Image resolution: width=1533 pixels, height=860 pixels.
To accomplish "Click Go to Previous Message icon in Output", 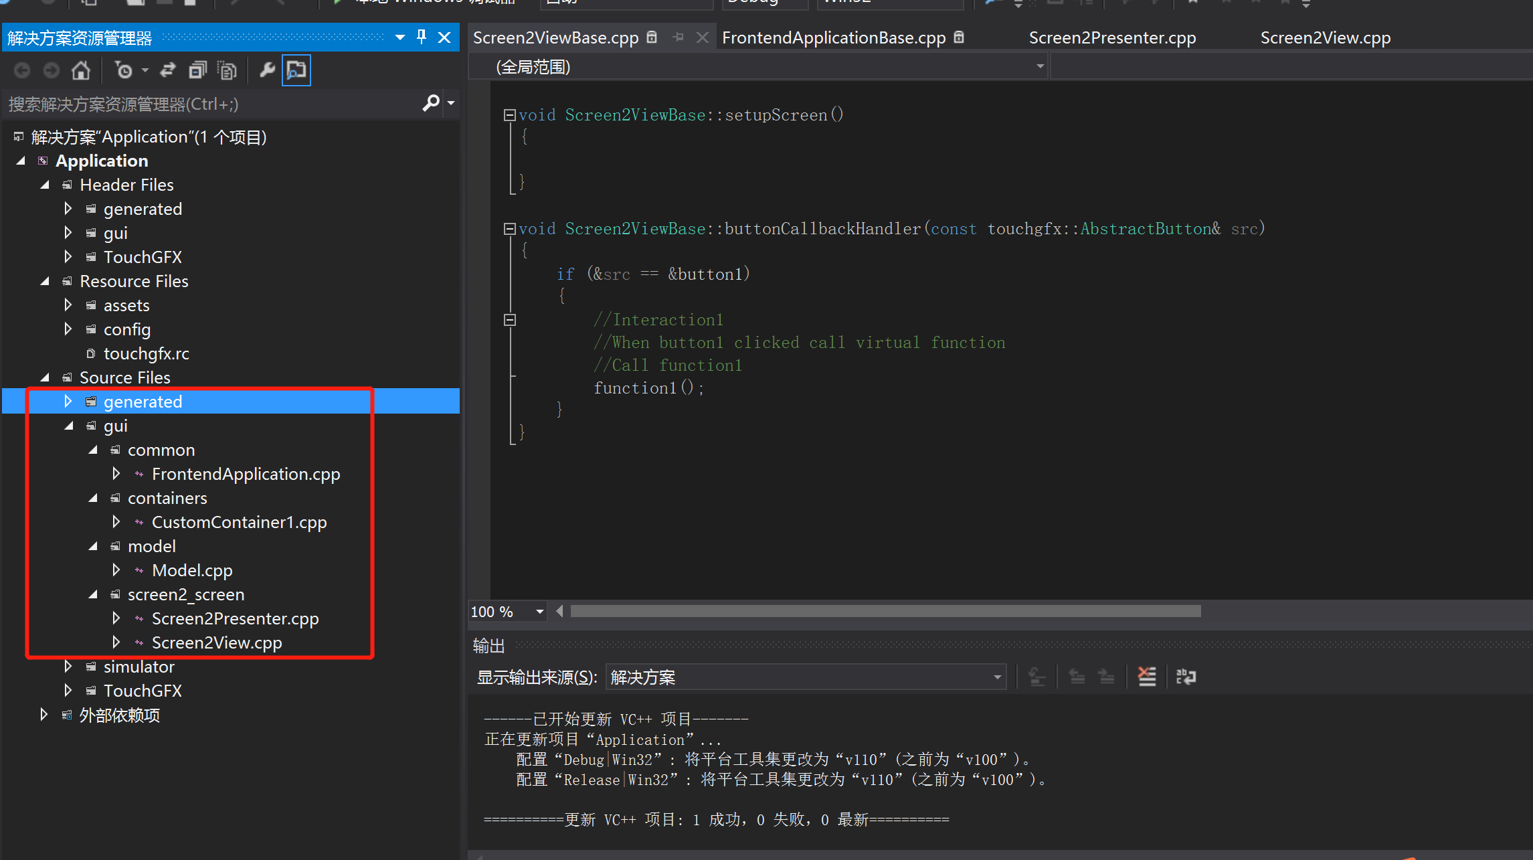I will 1077,677.
